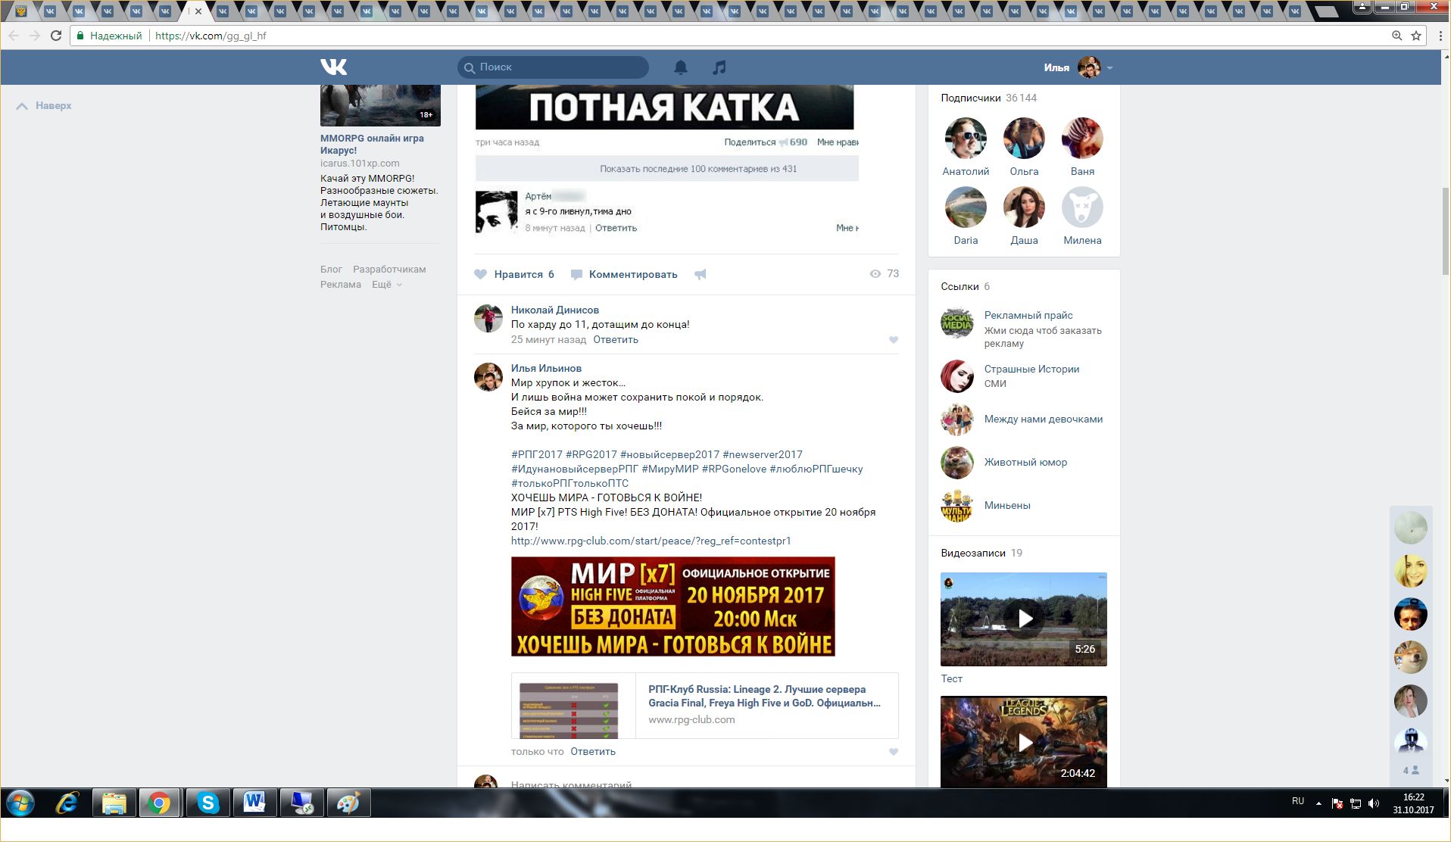
Task: Open profile menu dropdown next to Илья
Action: pyautogui.click(x=1110, y=68)
